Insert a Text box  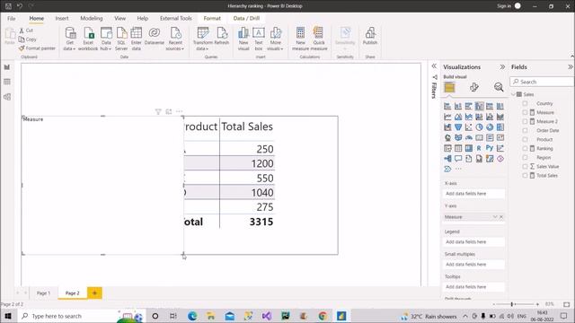[x=259, y=39]
